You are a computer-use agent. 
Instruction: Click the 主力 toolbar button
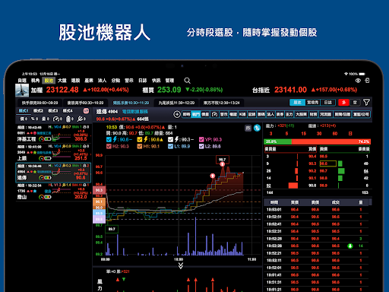point(289,114)
